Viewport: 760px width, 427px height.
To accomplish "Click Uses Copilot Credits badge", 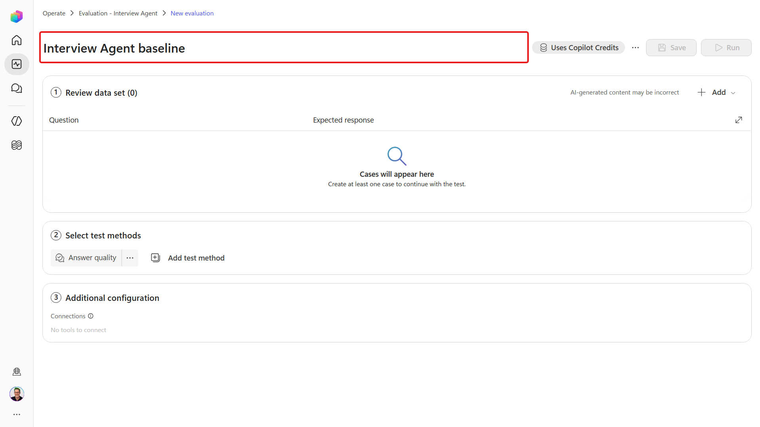I will [578, 47].
